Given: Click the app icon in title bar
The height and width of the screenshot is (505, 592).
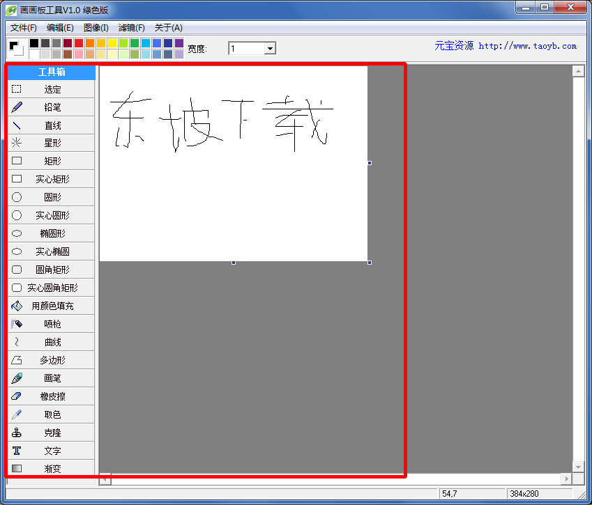Looking at the screenshot, I should (x=11, y=10).
